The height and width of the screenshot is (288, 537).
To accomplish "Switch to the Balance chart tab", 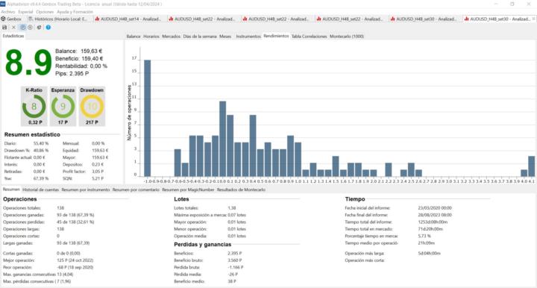I will coord(134,37).
